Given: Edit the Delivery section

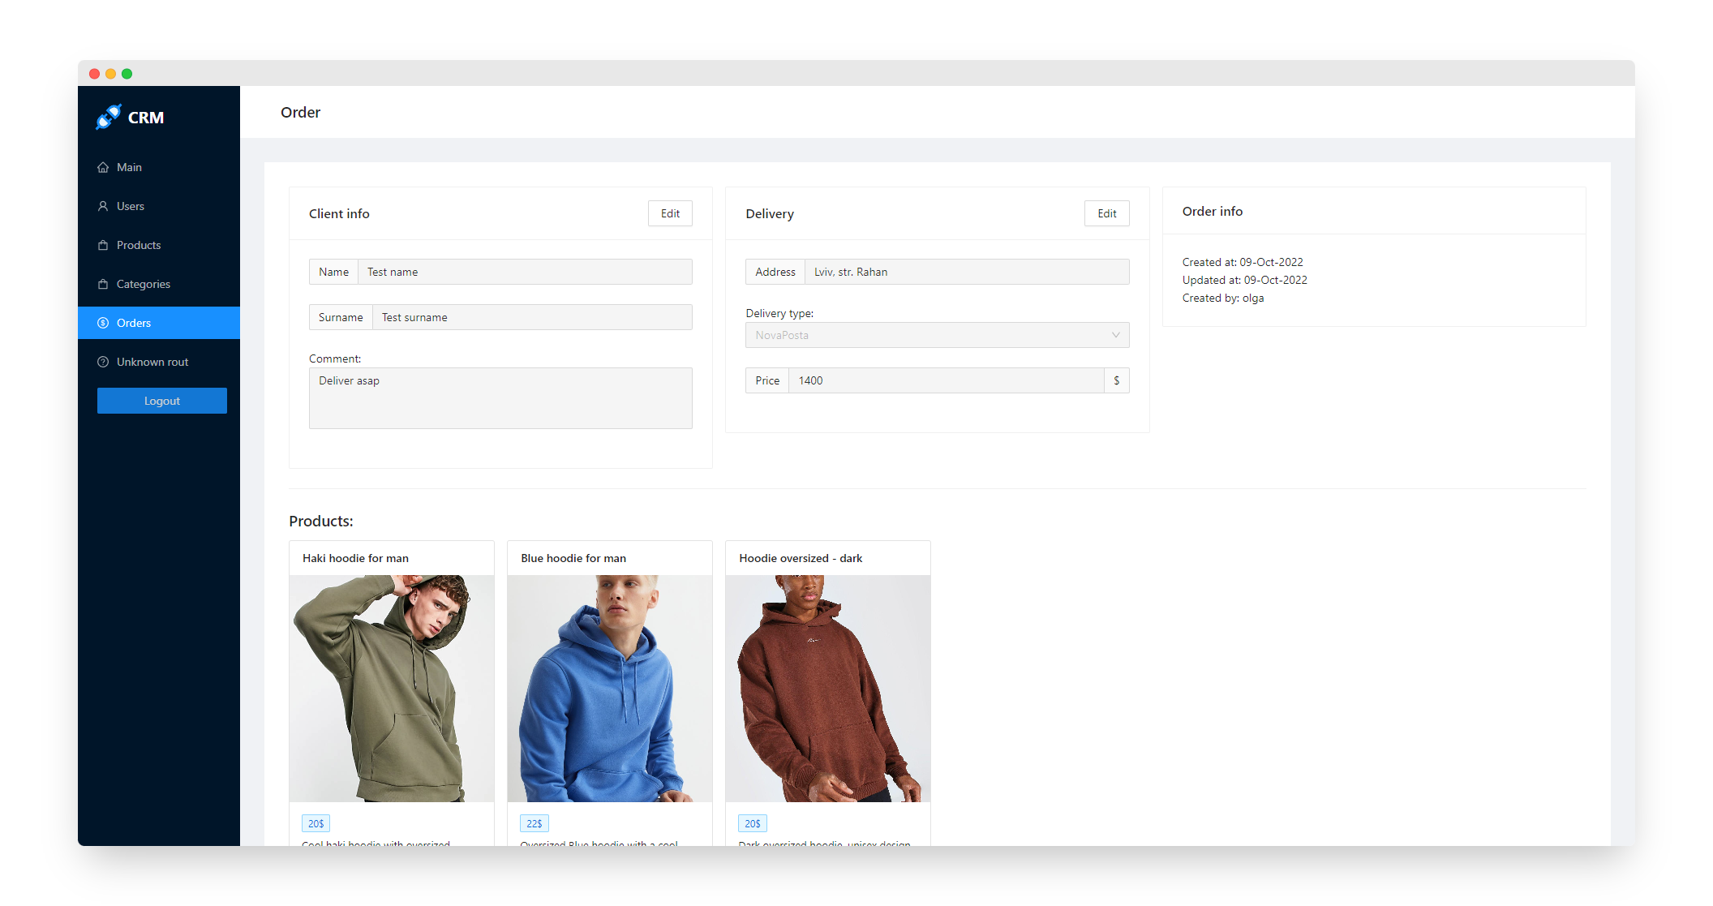Looking at the screenshot, I should click(x=1106, y=213).
